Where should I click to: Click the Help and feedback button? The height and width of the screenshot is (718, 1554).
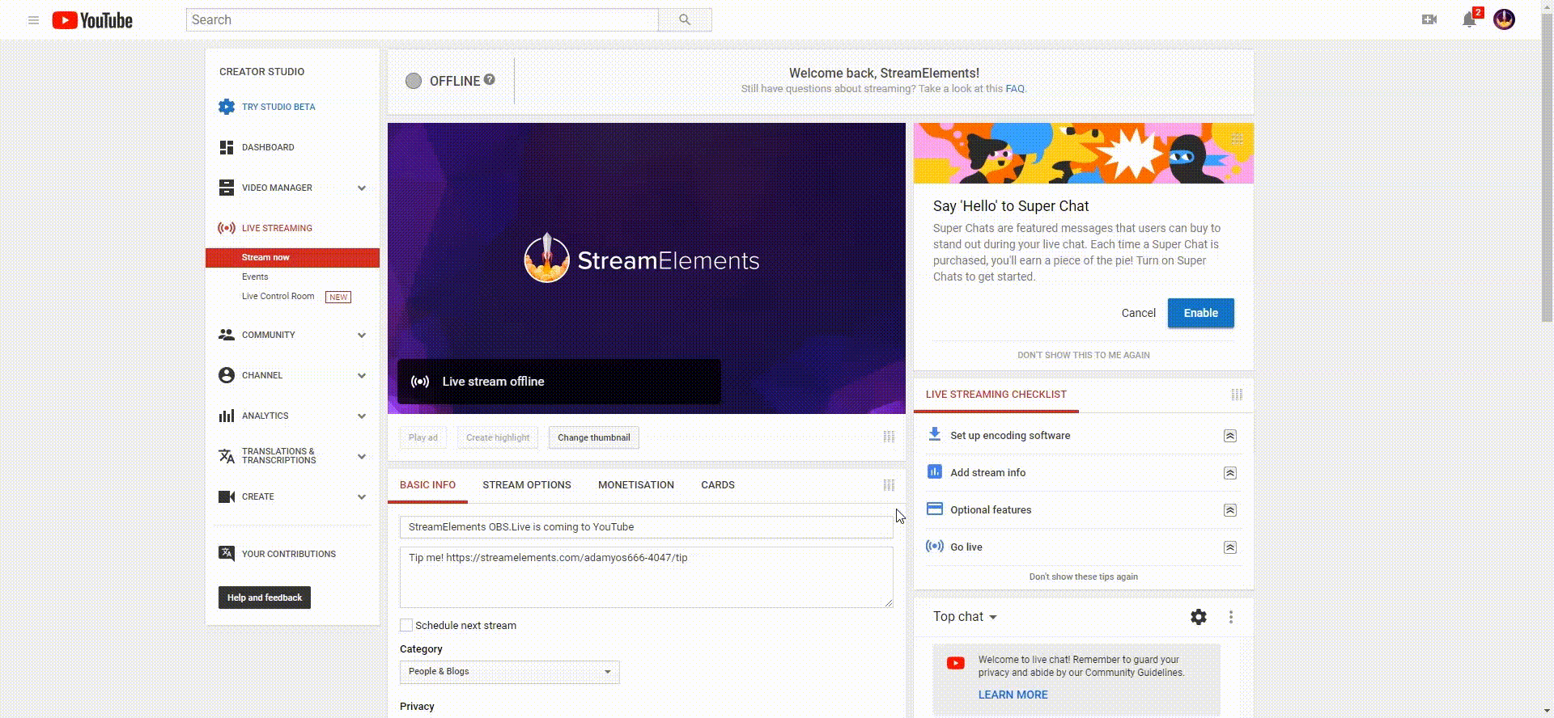pyautogui.click(x=265, y=598)
